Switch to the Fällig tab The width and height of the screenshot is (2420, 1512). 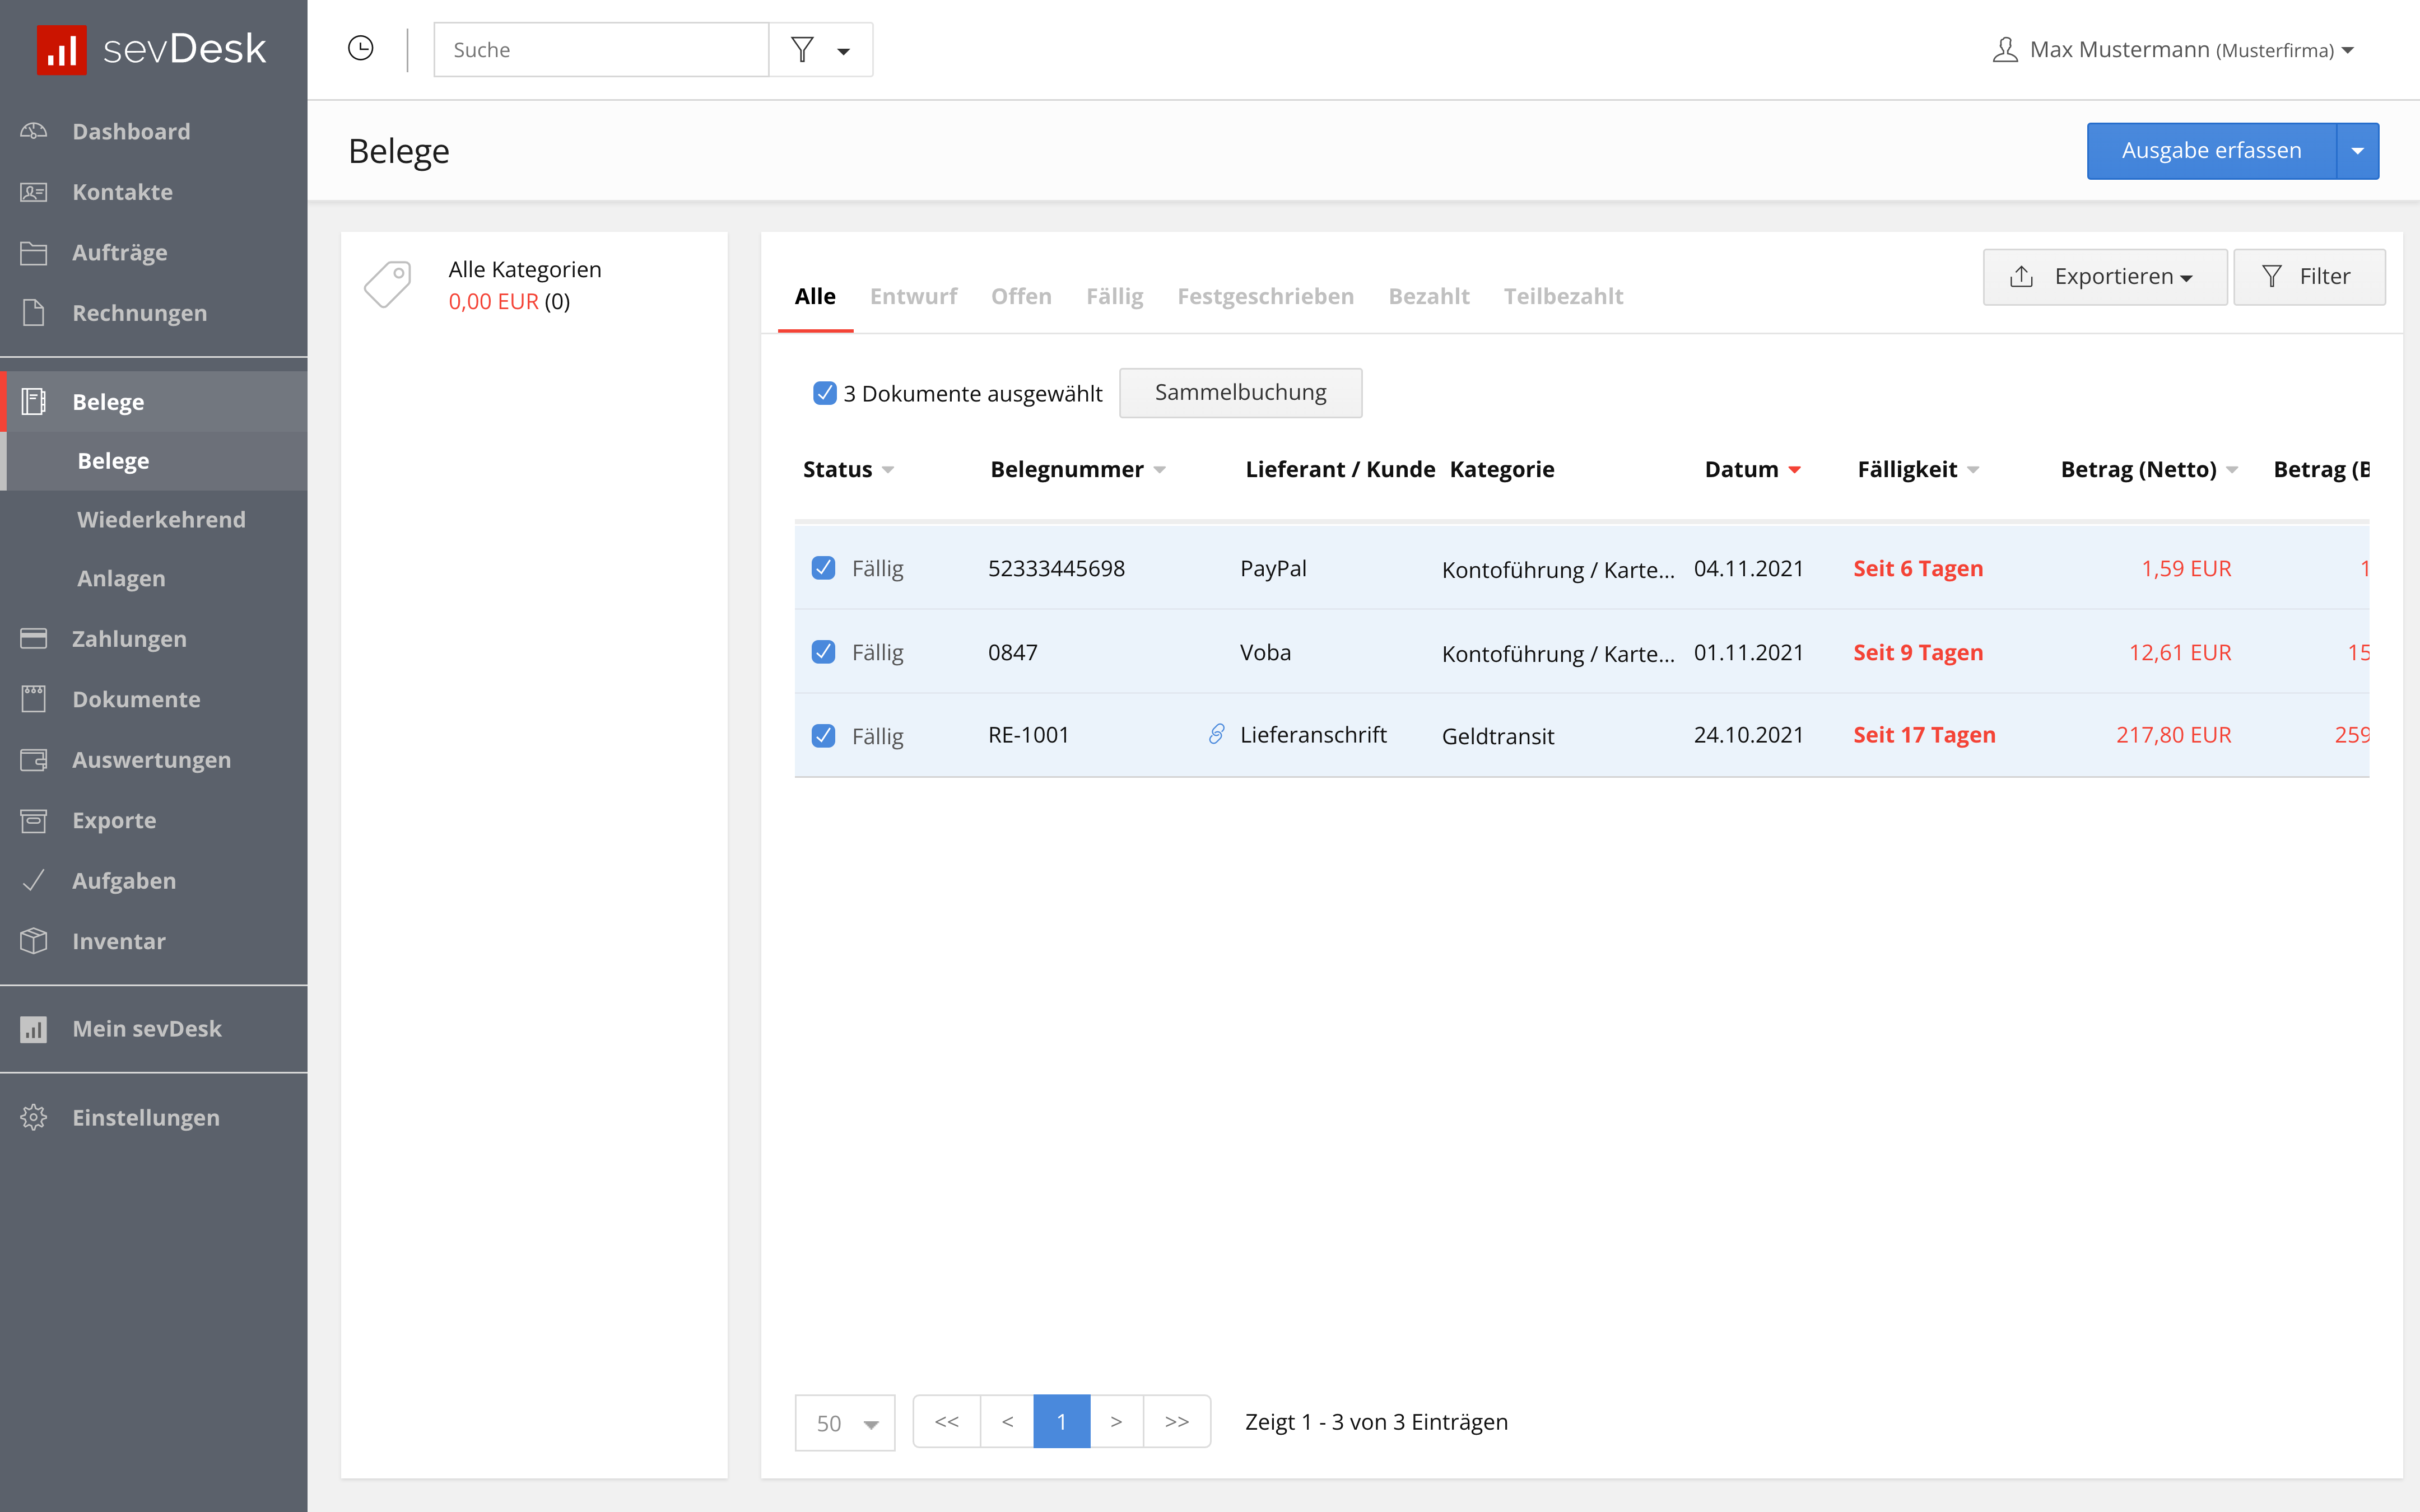pyautogui.click(x=1114, y=296)
